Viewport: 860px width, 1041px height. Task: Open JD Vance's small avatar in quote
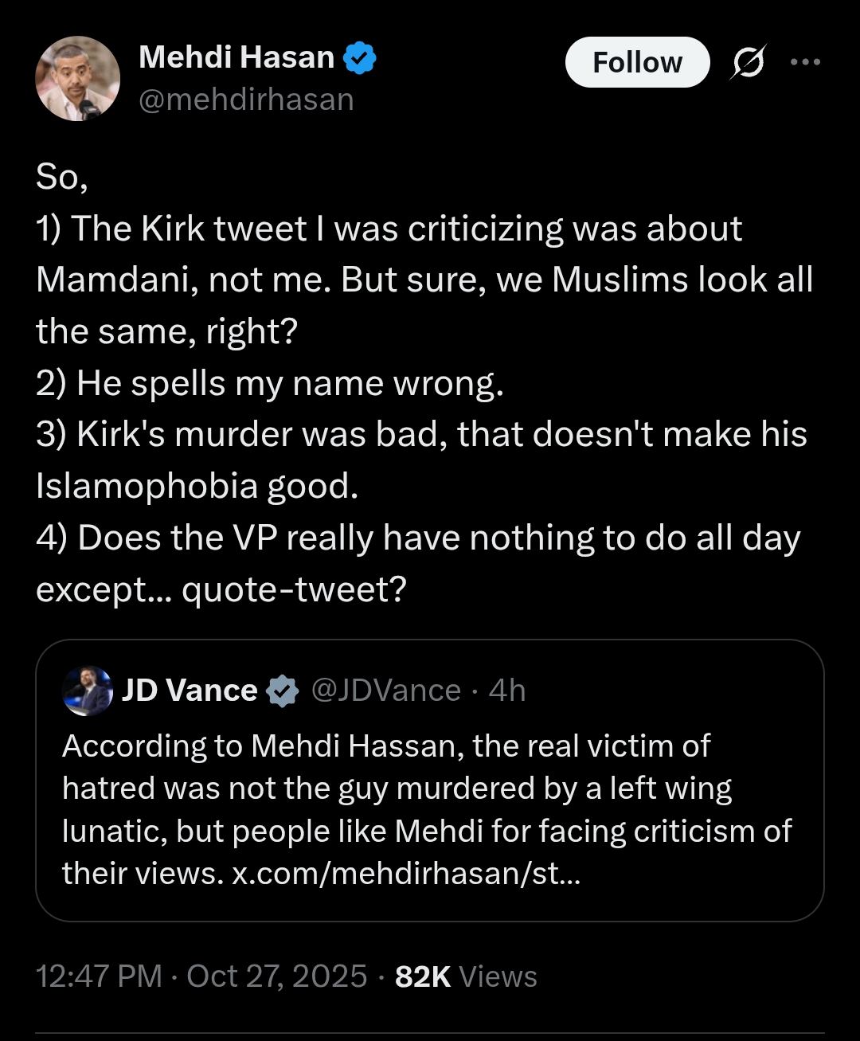click(x=88, y=691)
